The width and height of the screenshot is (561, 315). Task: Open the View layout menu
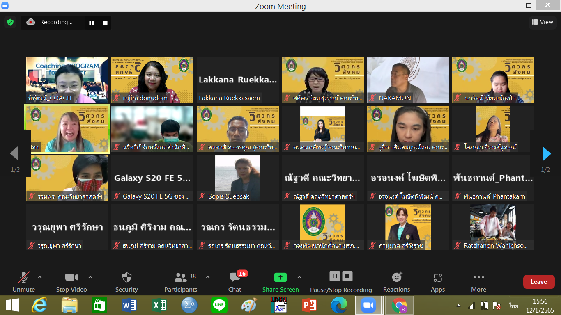click(x=542, y=22)
